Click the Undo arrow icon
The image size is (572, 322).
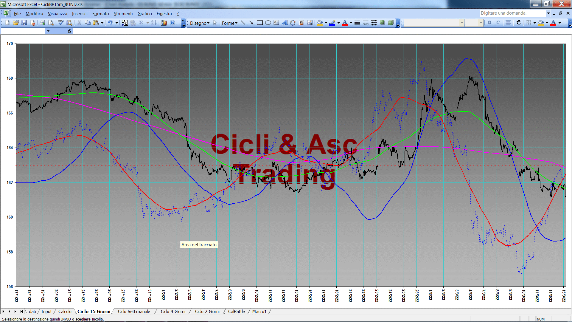pyautogui.click(x=110, y=23)
